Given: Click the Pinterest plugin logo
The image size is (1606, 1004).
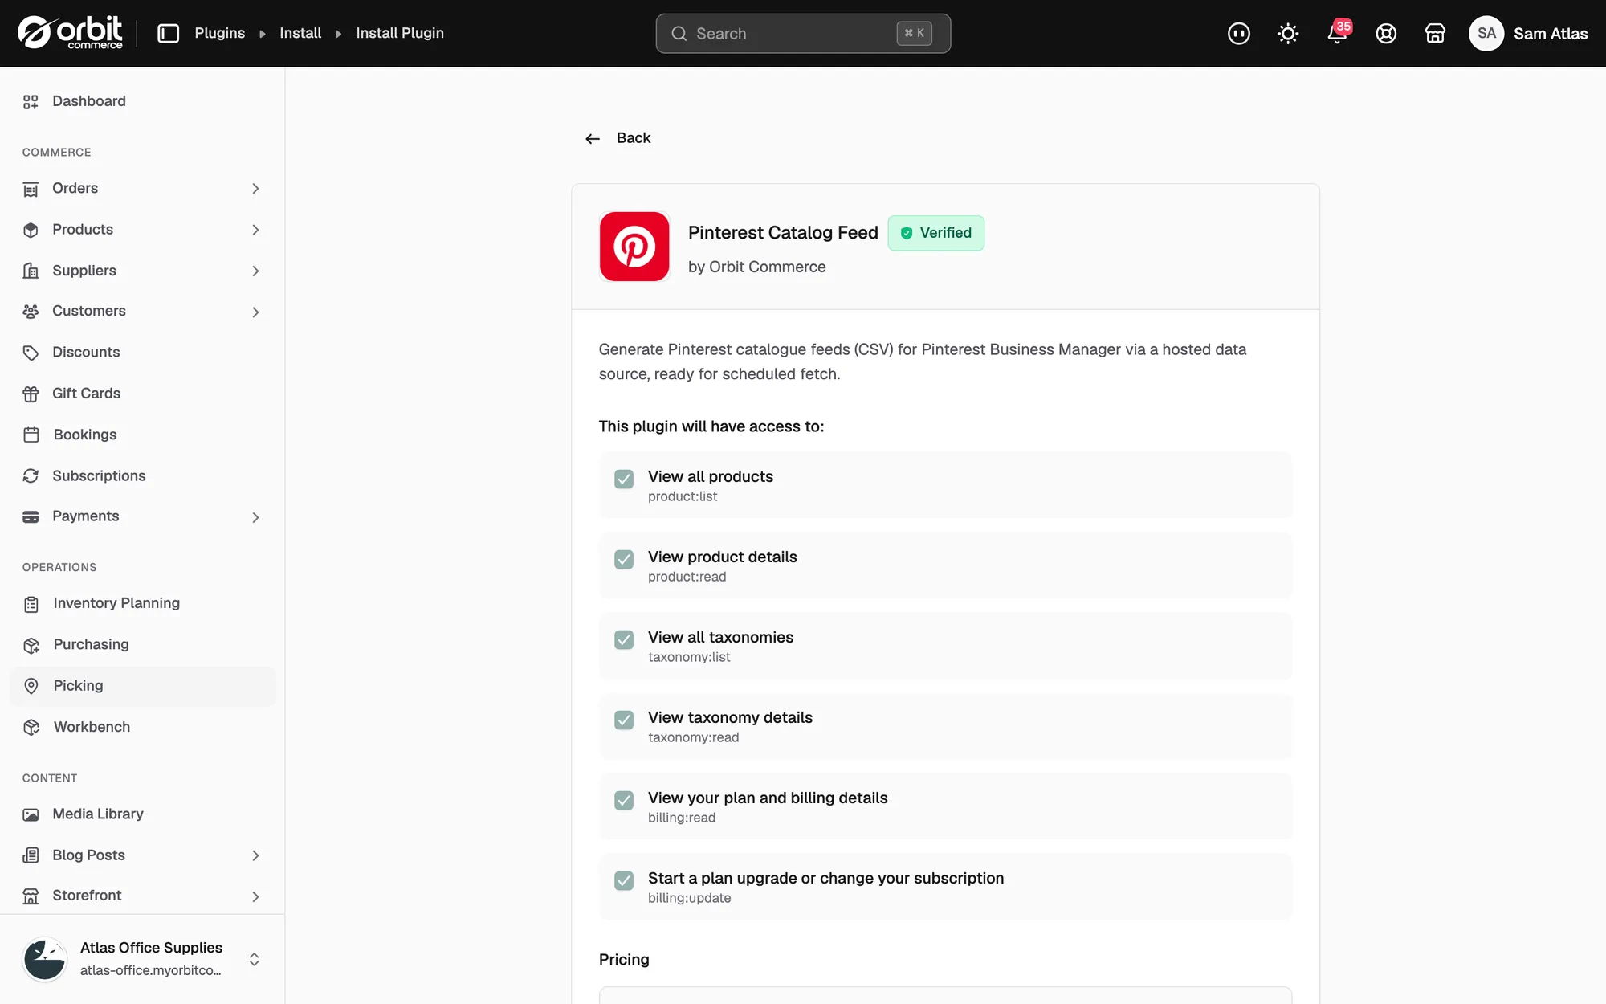Looking at the screenshot, I should [634, 247].
